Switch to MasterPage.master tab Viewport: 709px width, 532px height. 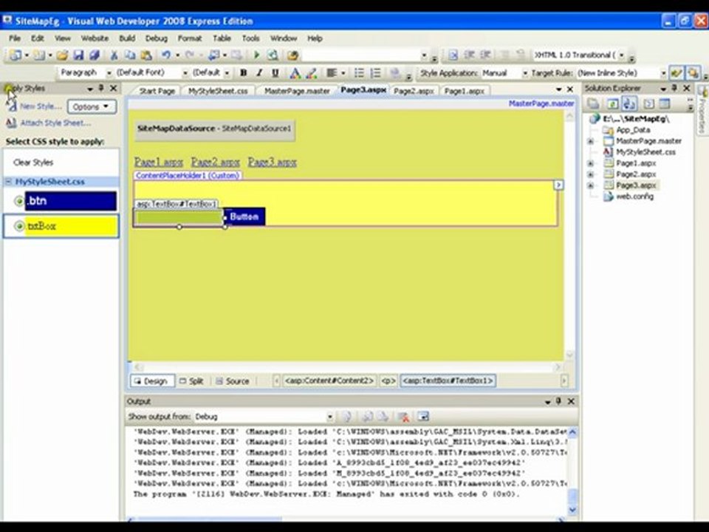[297, 91]
